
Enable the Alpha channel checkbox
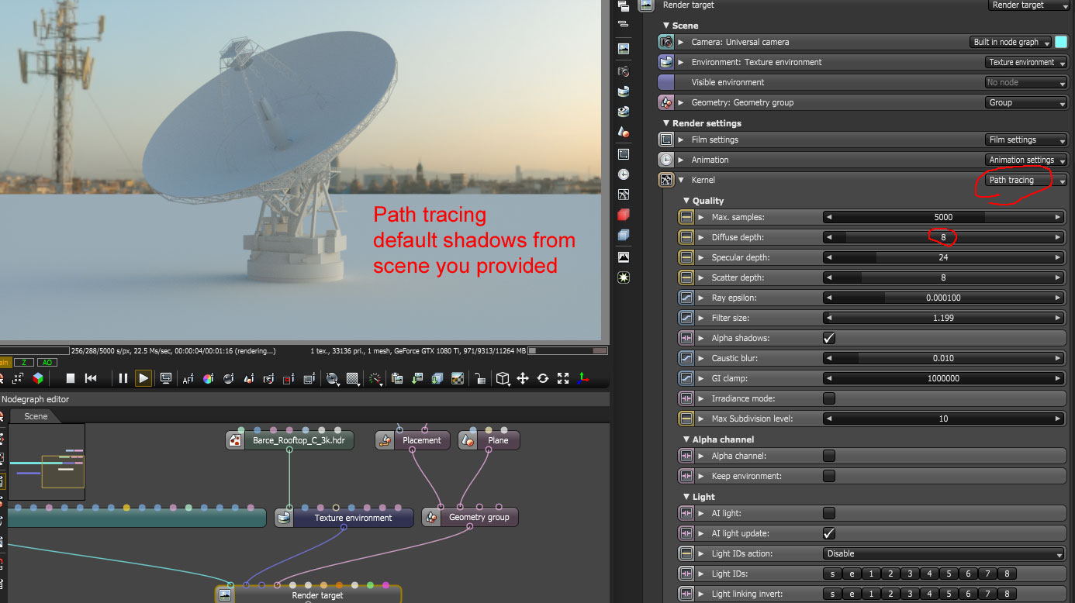pos(829,456)
